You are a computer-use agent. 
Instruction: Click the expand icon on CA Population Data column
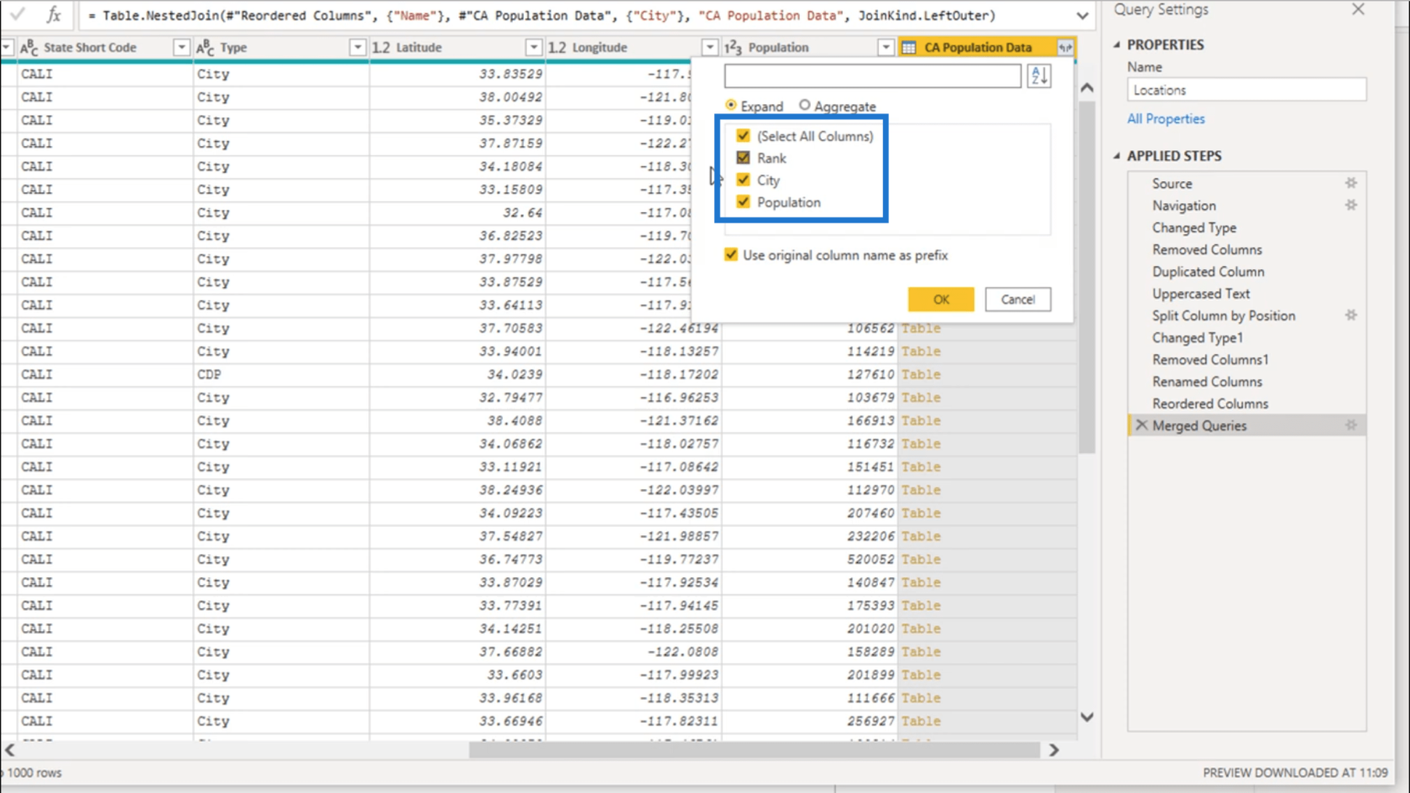(x=1065, y=48)
